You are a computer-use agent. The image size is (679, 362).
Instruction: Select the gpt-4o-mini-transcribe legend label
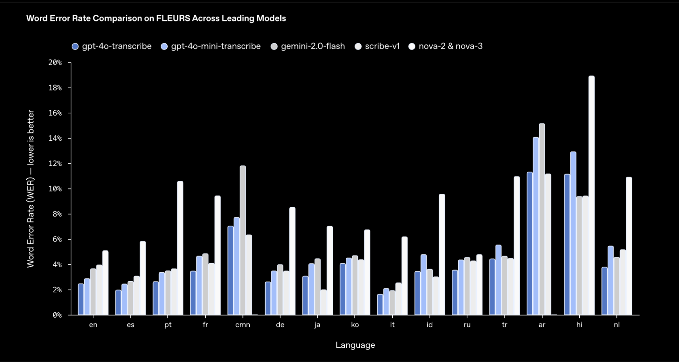point(216,46)
